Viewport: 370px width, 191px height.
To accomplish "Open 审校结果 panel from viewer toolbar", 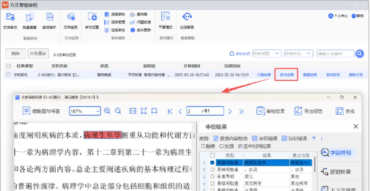I will point(271,111).
